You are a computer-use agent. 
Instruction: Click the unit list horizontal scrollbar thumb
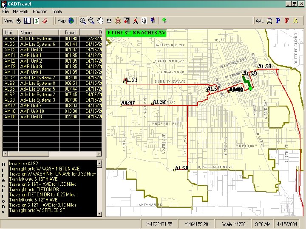tap(28, 154)
